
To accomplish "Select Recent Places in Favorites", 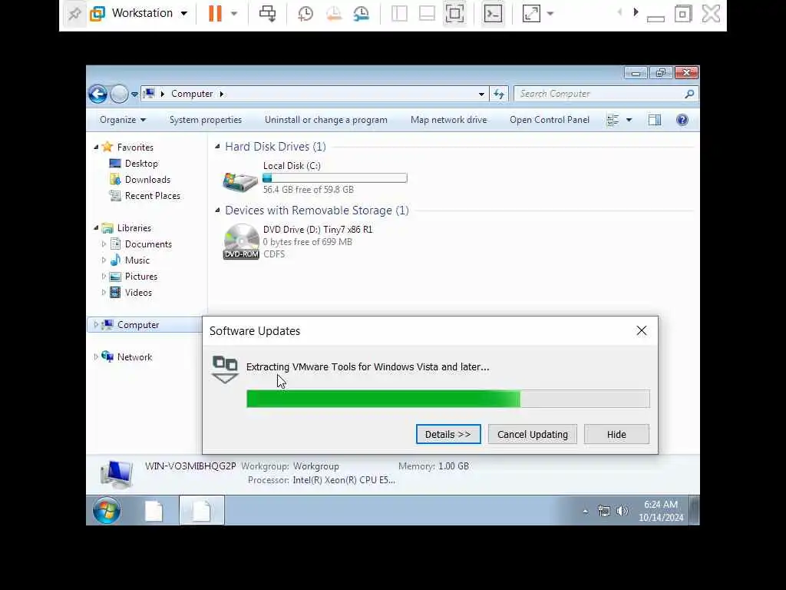I will click(x=153, y=196).
